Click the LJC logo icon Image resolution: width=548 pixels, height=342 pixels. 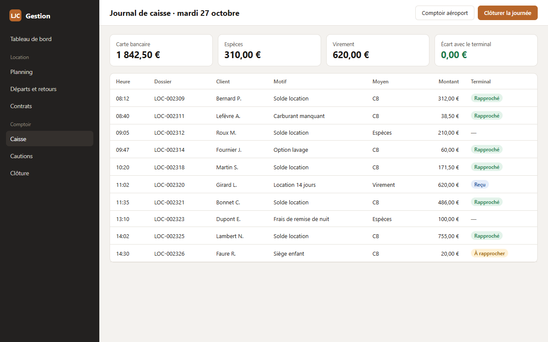pos(15,15)
